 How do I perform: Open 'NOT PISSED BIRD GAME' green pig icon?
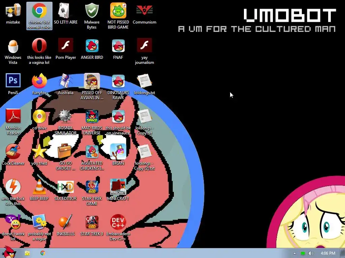click(118, 16)
